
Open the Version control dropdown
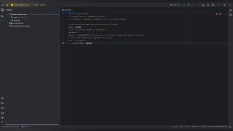click(40, 5)
